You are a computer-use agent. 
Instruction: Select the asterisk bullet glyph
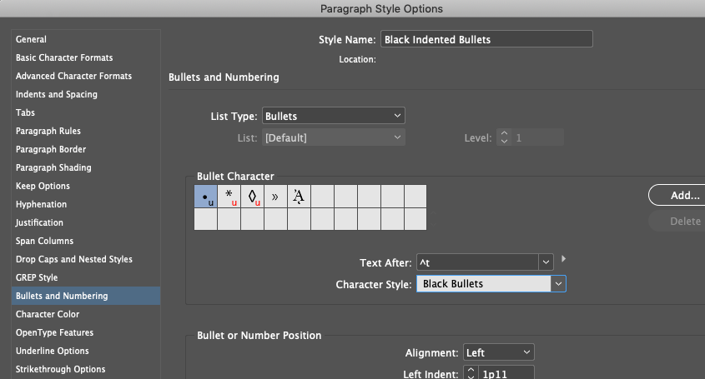pyautogui.click(x=229, y=197)
